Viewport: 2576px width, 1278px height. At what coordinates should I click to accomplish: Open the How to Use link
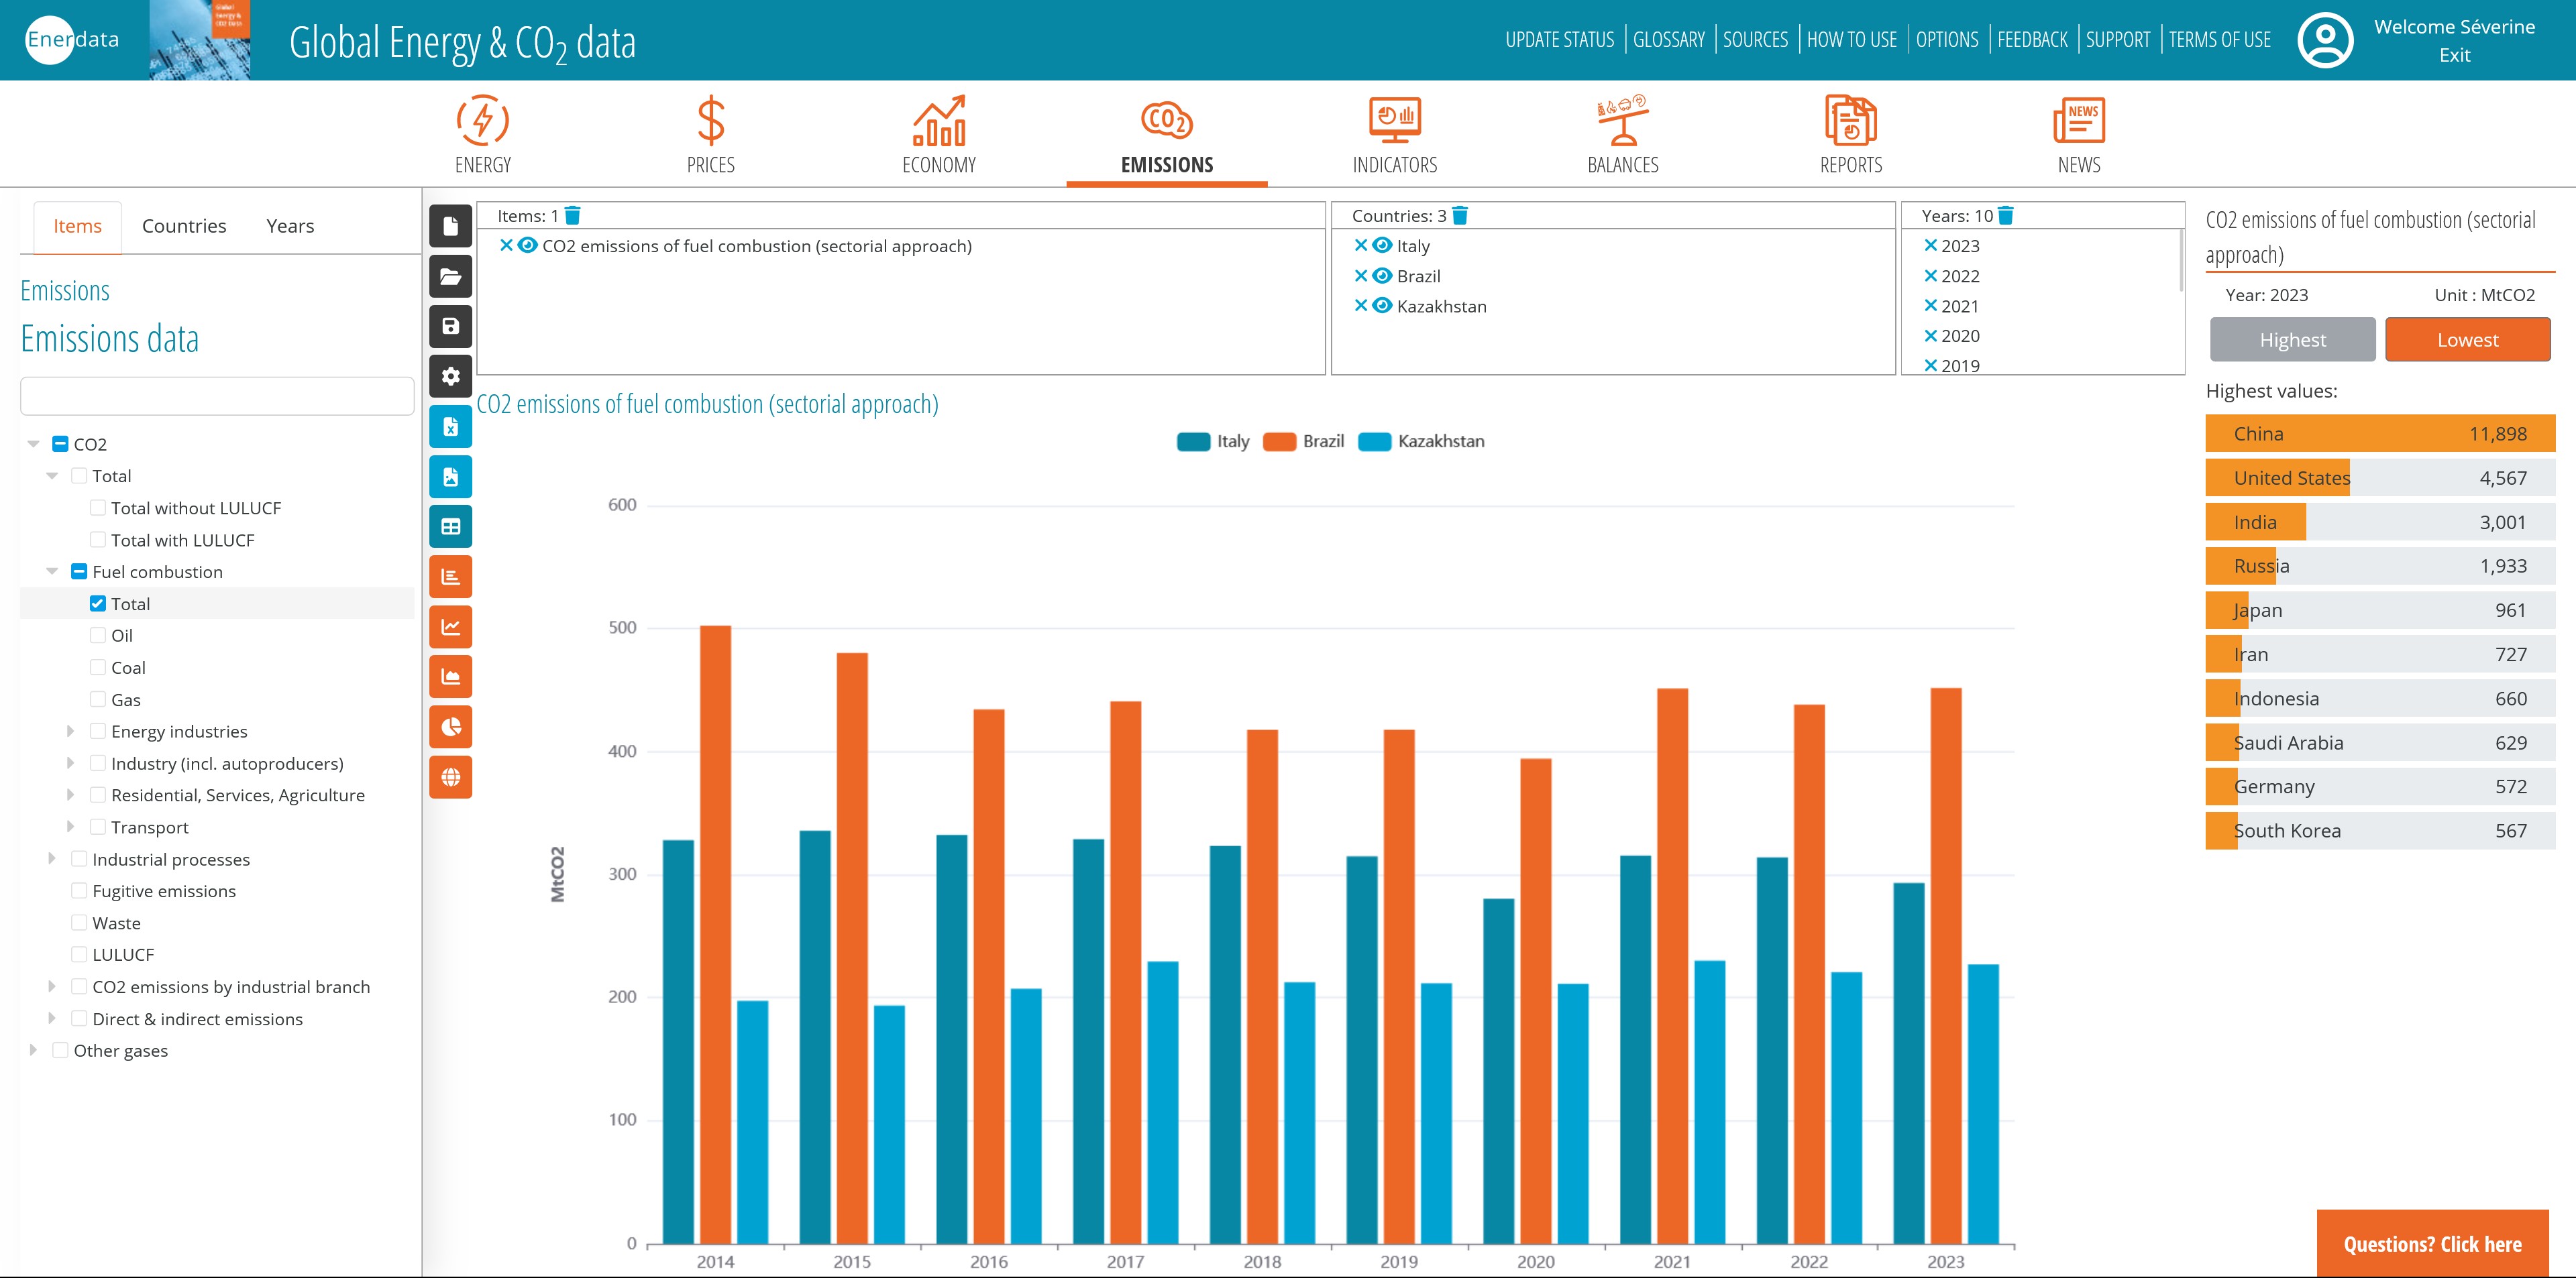tap(1851, 40)
